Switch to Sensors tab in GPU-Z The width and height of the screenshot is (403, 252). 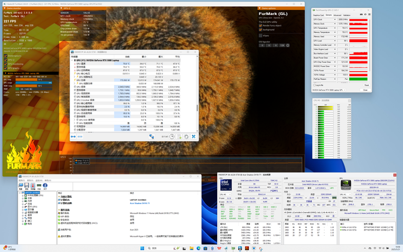coord(329,15)
